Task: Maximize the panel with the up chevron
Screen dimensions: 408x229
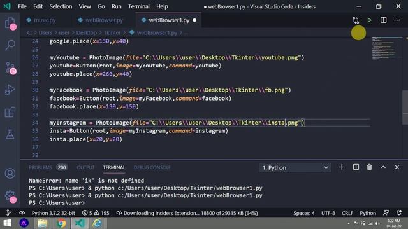Action: click(x=383, y=167)
